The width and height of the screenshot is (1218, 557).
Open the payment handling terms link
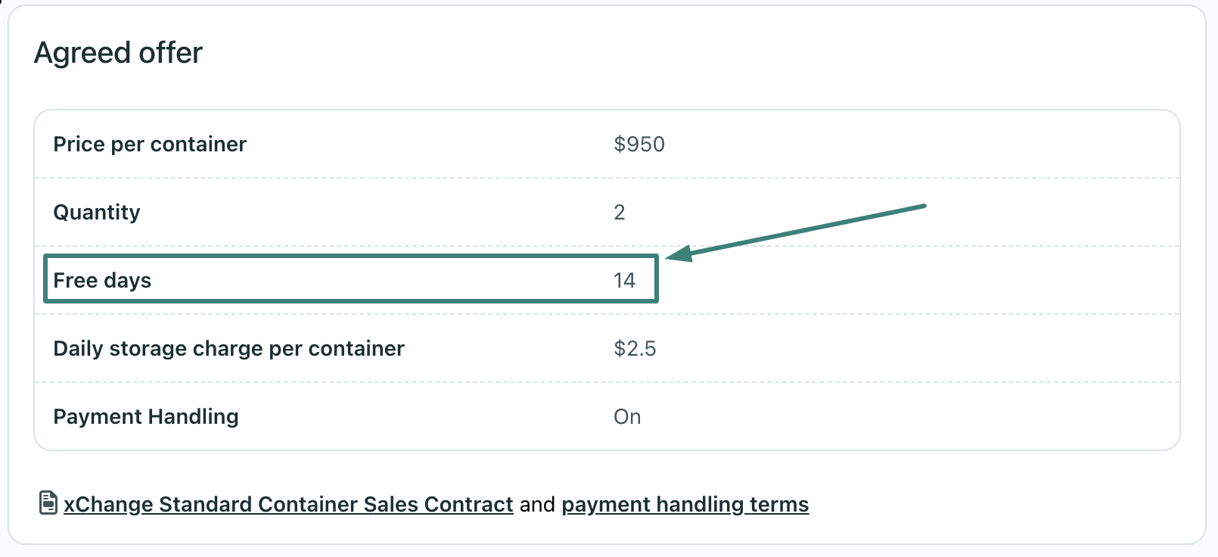(x=685, y=504)
